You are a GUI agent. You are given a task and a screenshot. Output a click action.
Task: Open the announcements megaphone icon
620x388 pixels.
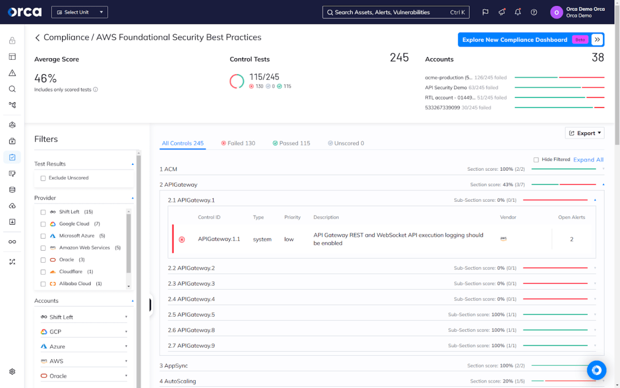pyautogui.click(x=501, y=12)
